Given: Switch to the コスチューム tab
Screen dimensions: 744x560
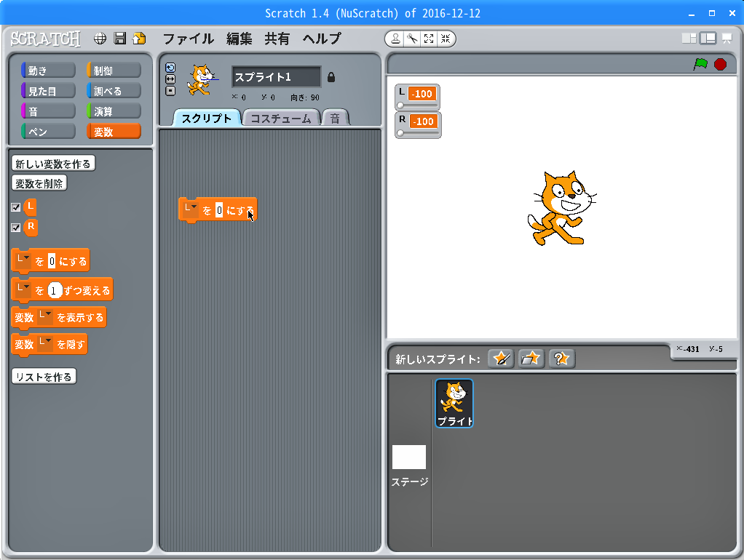Looking at the screenshot, I should [x=281, y=118].
